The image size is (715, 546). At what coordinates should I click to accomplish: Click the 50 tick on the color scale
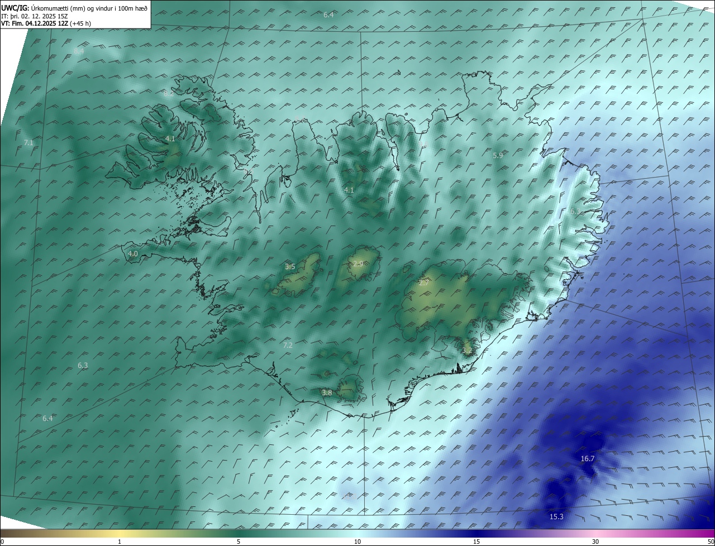(711, 542)
